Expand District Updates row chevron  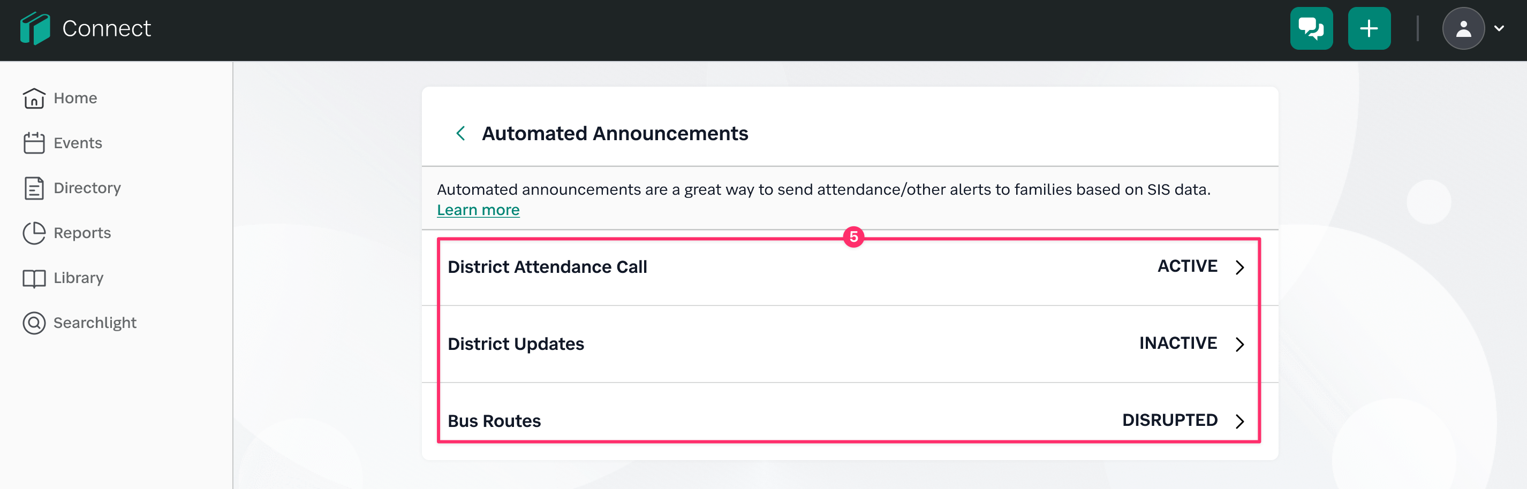1239,345
